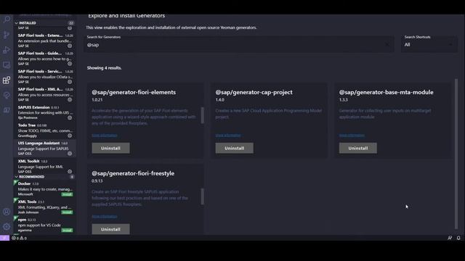Collapse the INSTALLED extensions section

tap(44, 22)
